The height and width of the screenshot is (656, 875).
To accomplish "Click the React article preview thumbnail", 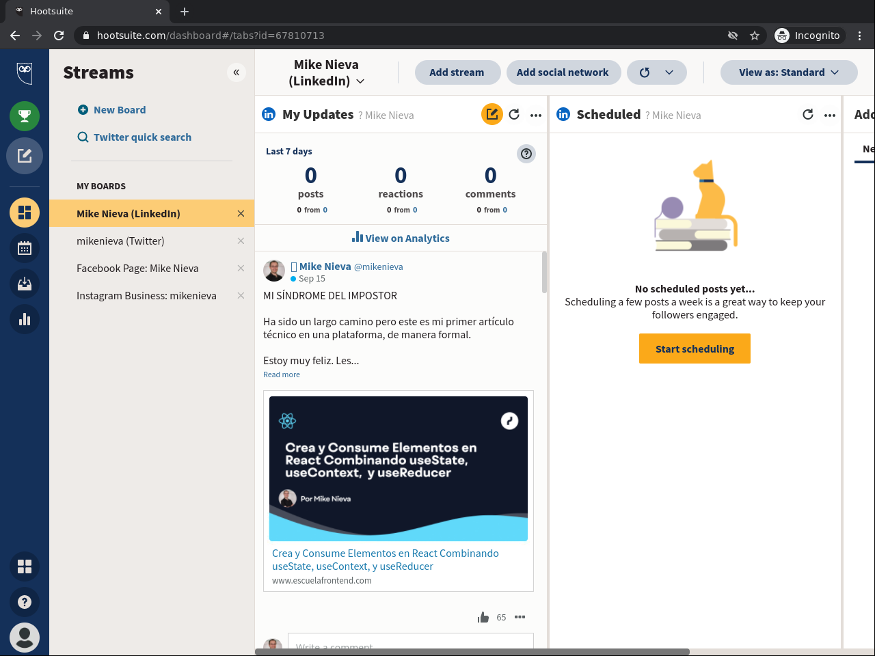I will point(399,469).
